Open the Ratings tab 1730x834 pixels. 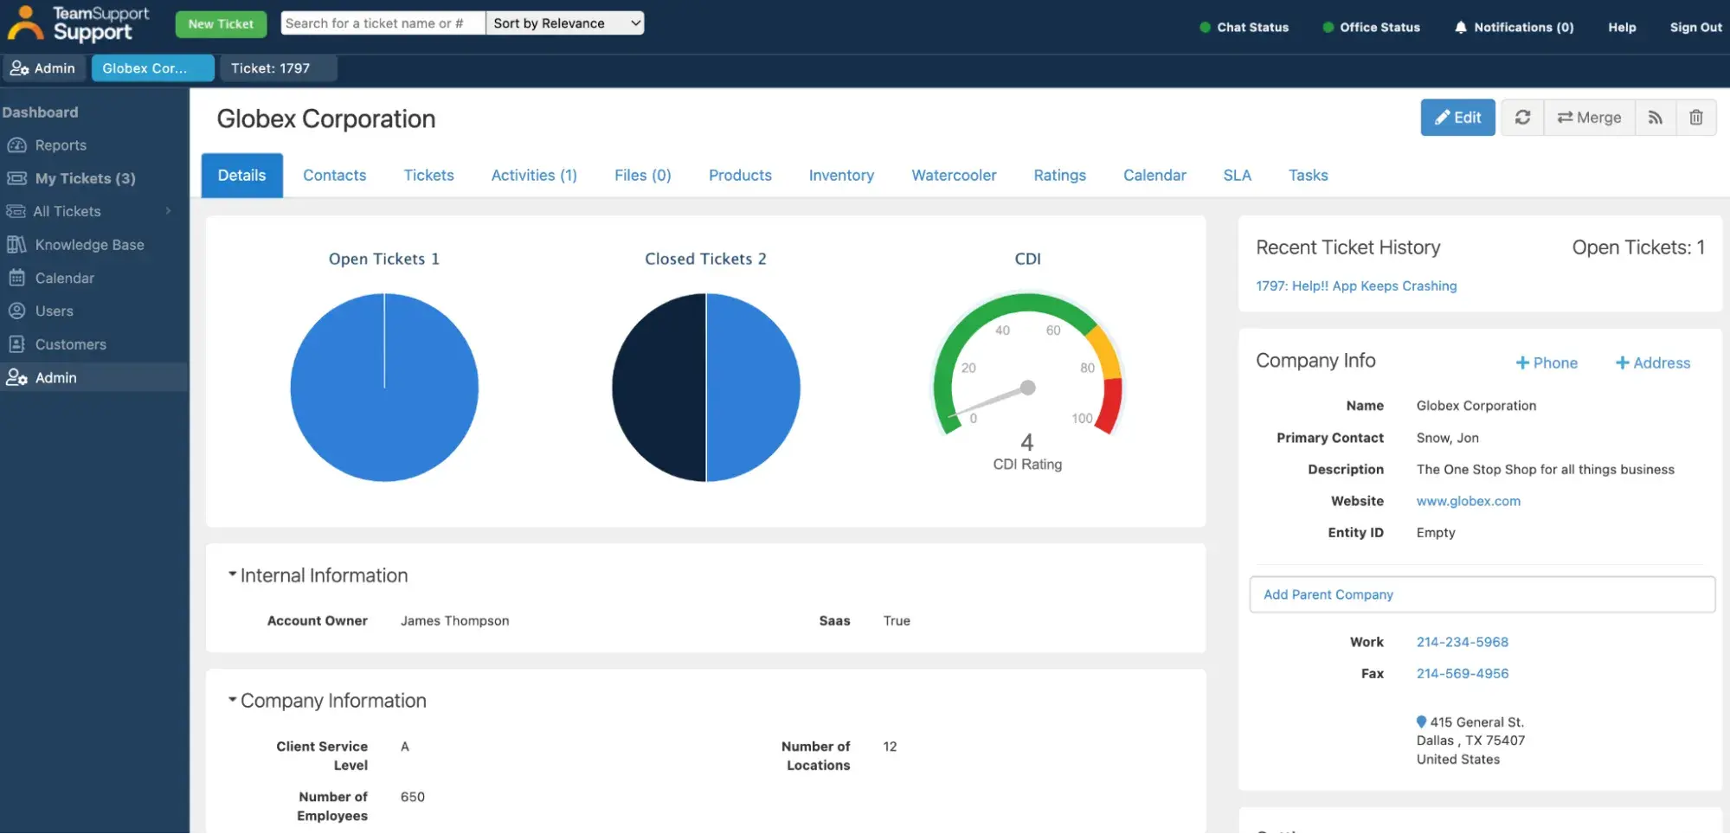(x=1059, y=176)
